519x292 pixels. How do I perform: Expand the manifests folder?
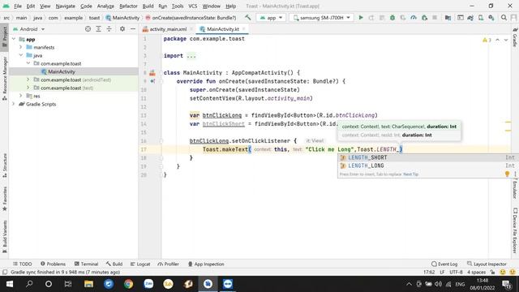[20, 47]
